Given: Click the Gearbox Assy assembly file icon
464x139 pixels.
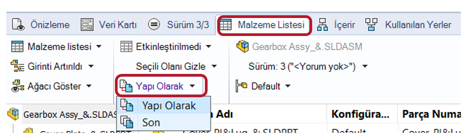Looking at the screenshot, I should click(242, 47).
